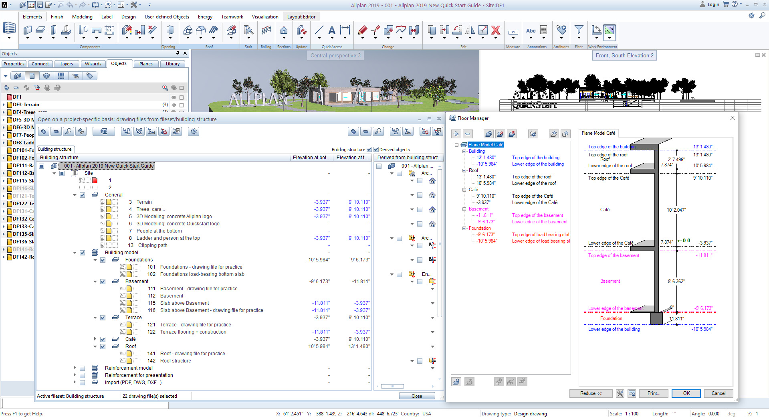Click the Line tool in Quick Access

click(x=319, y=30)
